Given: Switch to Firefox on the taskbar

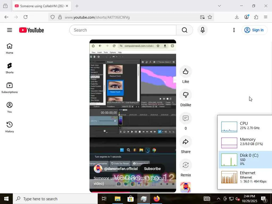Looking at the screenshot, I should tap(157, 199).
